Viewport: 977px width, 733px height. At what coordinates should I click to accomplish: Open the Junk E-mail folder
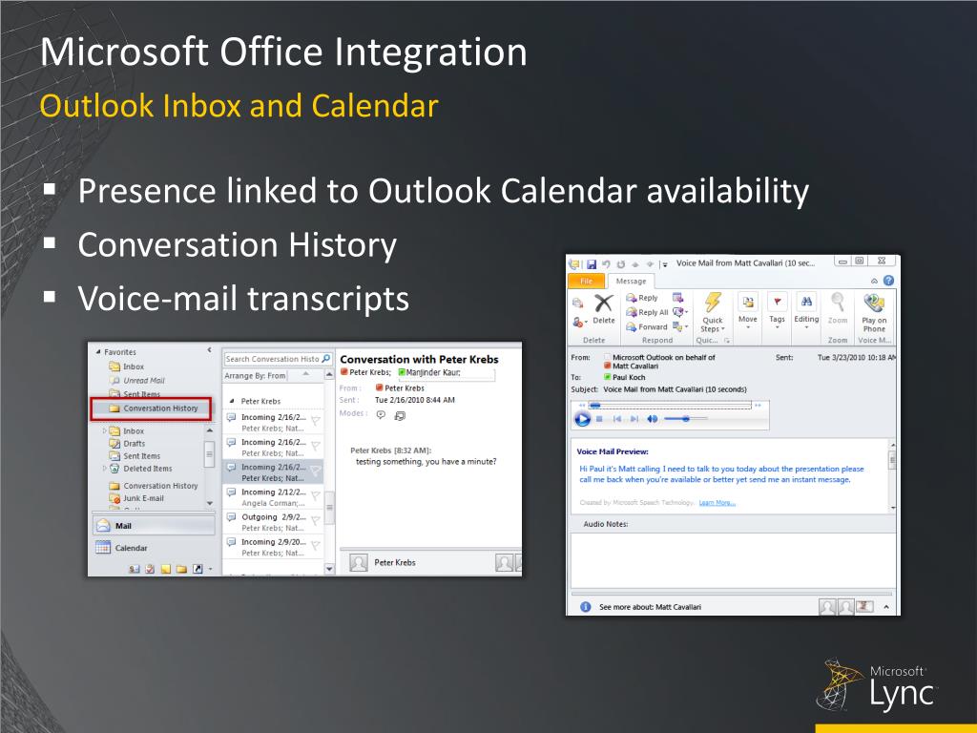136,498
